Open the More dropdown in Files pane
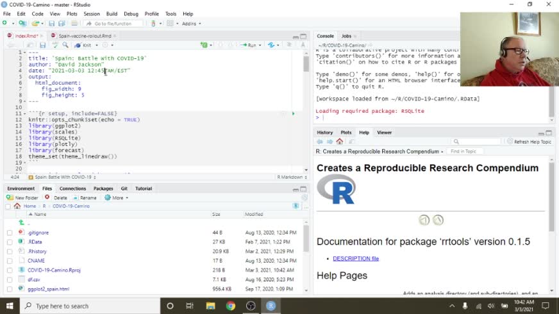559x314 pixels. pos(116,197)
